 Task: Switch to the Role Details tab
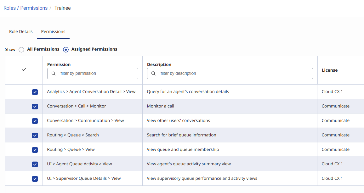(x=21, y=31)
